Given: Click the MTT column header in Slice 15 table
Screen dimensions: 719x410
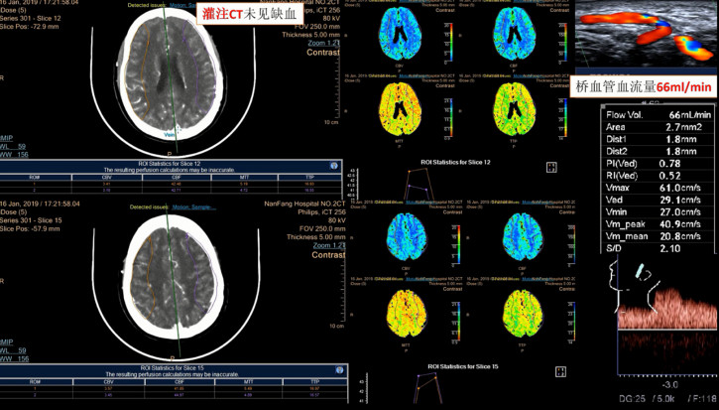Looking at the screenshot, I should (248, 381).
